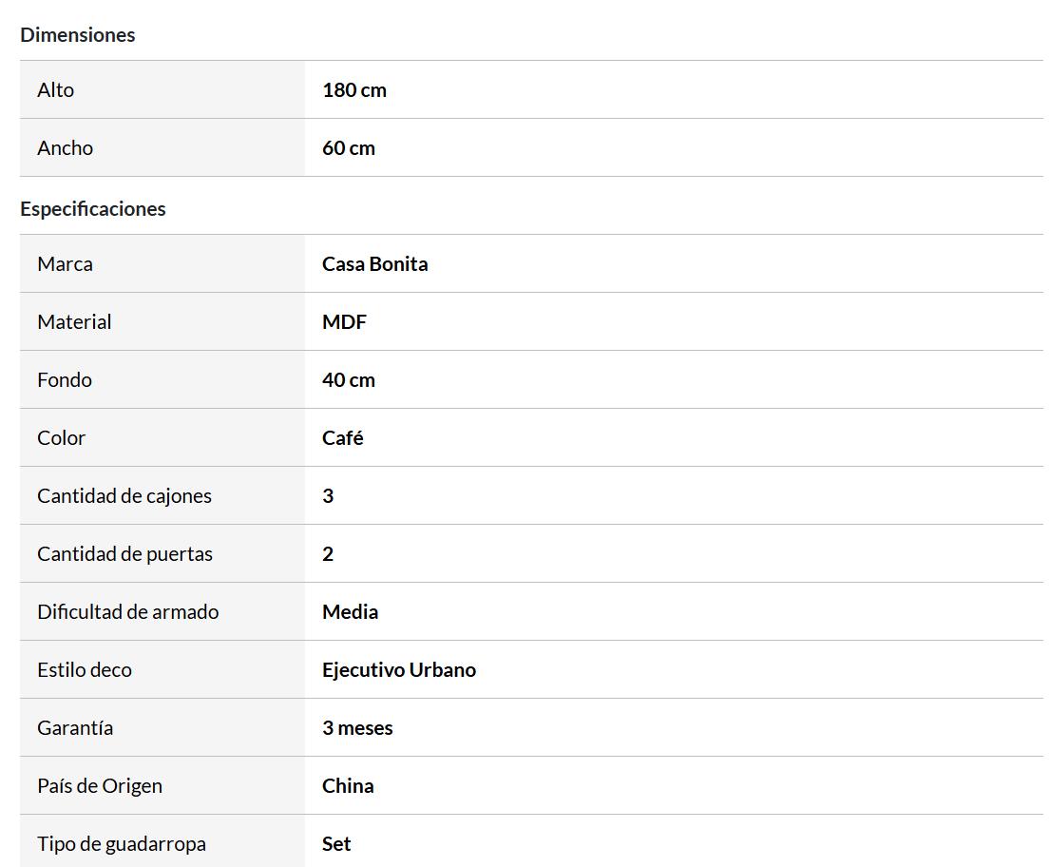The height and width of the screenshot is (867, 1050).
Task: Select the Alto row label
Action: (56, 90)
